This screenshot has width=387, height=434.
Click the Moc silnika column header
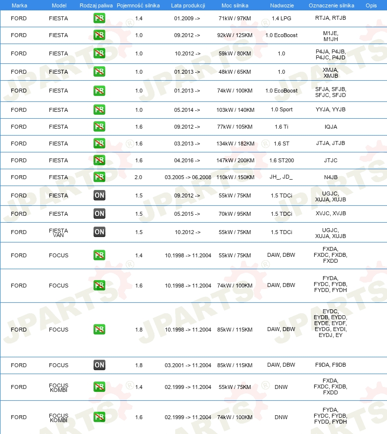point(235,5)
